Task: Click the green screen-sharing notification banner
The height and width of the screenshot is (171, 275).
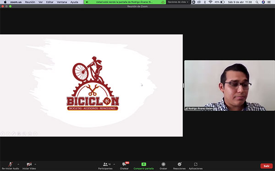Action: pos(125,2)
